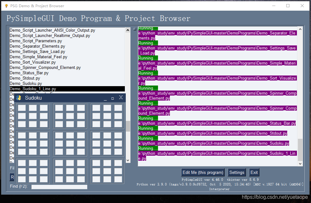Click output pane scrollbar up arrow
This screenshot has height=203, width=311.
pos(300,29)
